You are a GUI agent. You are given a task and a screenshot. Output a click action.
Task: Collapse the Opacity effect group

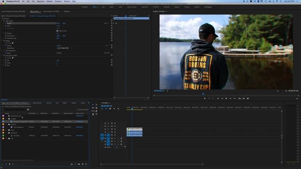2,41
